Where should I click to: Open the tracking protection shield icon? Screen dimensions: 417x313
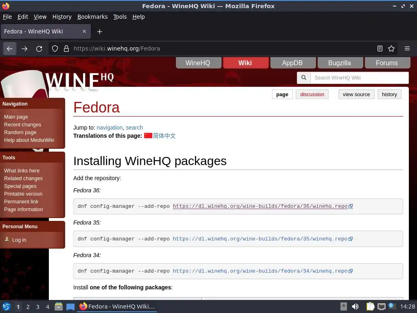pyautogui.click(x=55, y=49)
